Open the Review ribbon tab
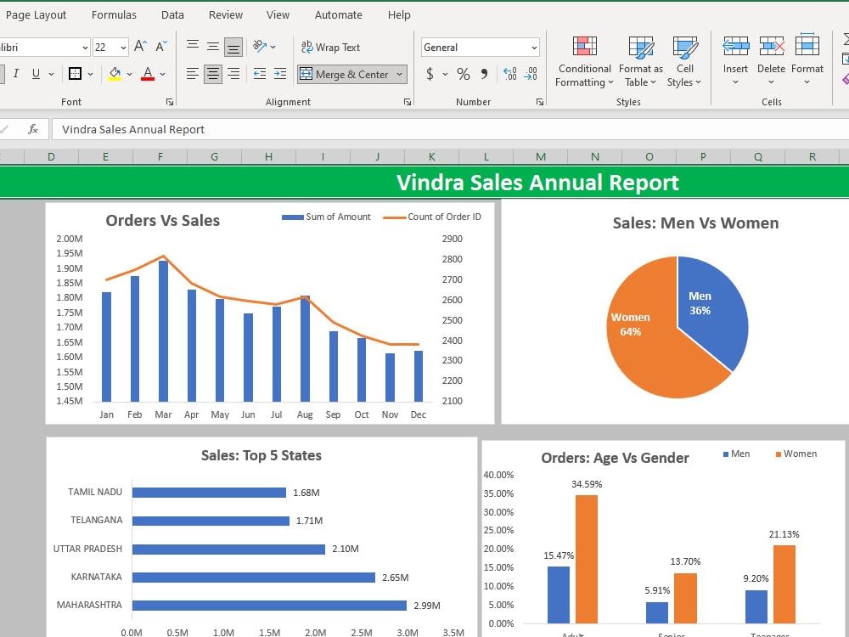Viewport: 849px width, 637px height. tap(225, 14)
